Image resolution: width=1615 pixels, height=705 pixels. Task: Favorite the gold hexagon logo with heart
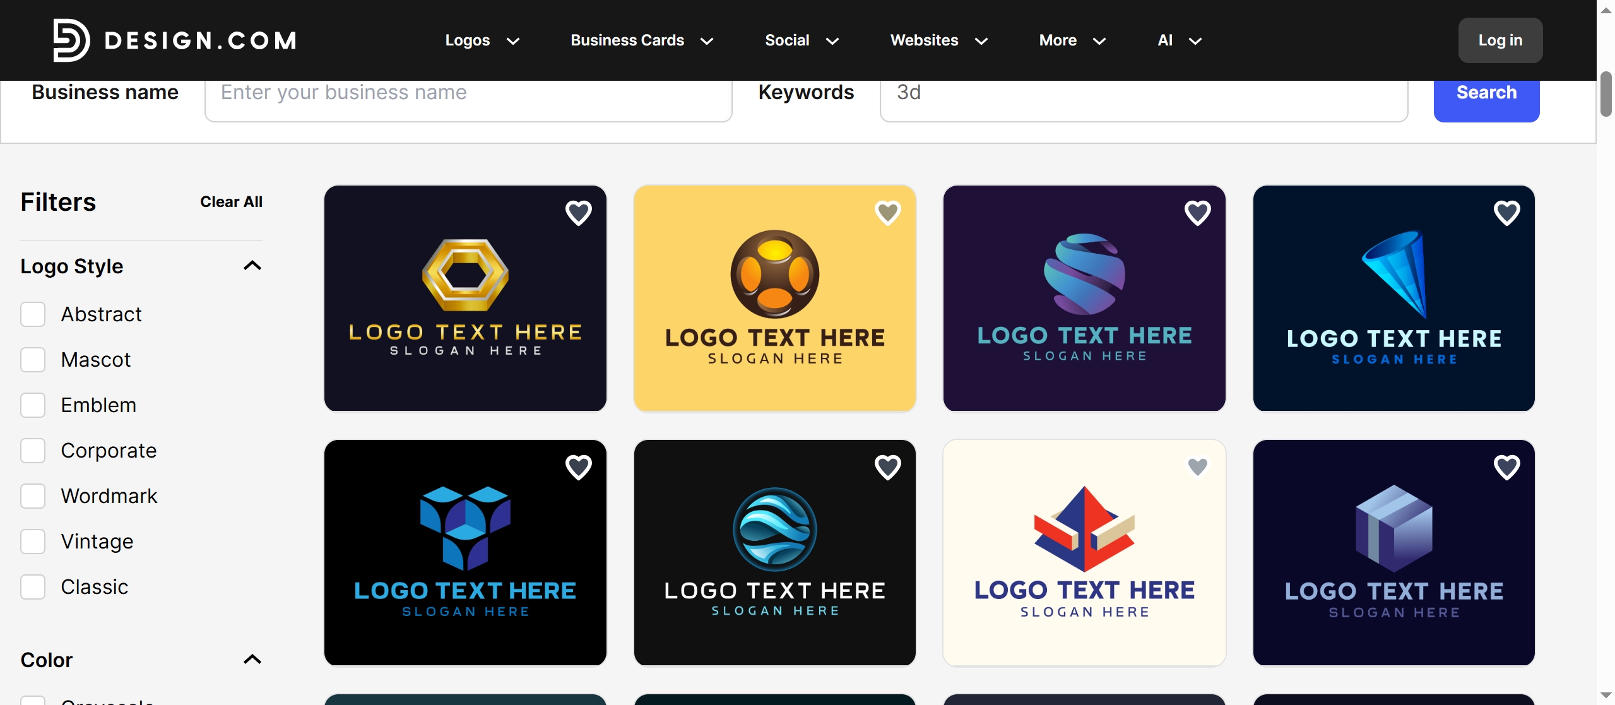coord(578,213)
